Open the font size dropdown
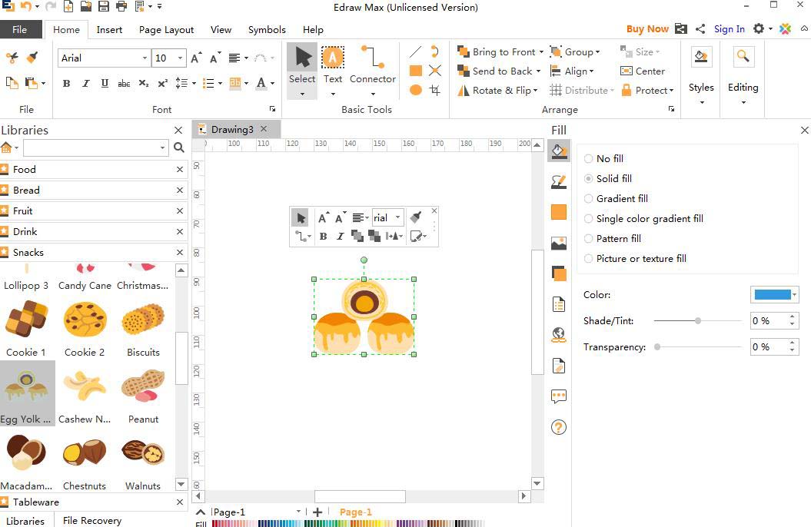This screenshot has width=811, height=527. pyautogui.click(x=180, y=58)
